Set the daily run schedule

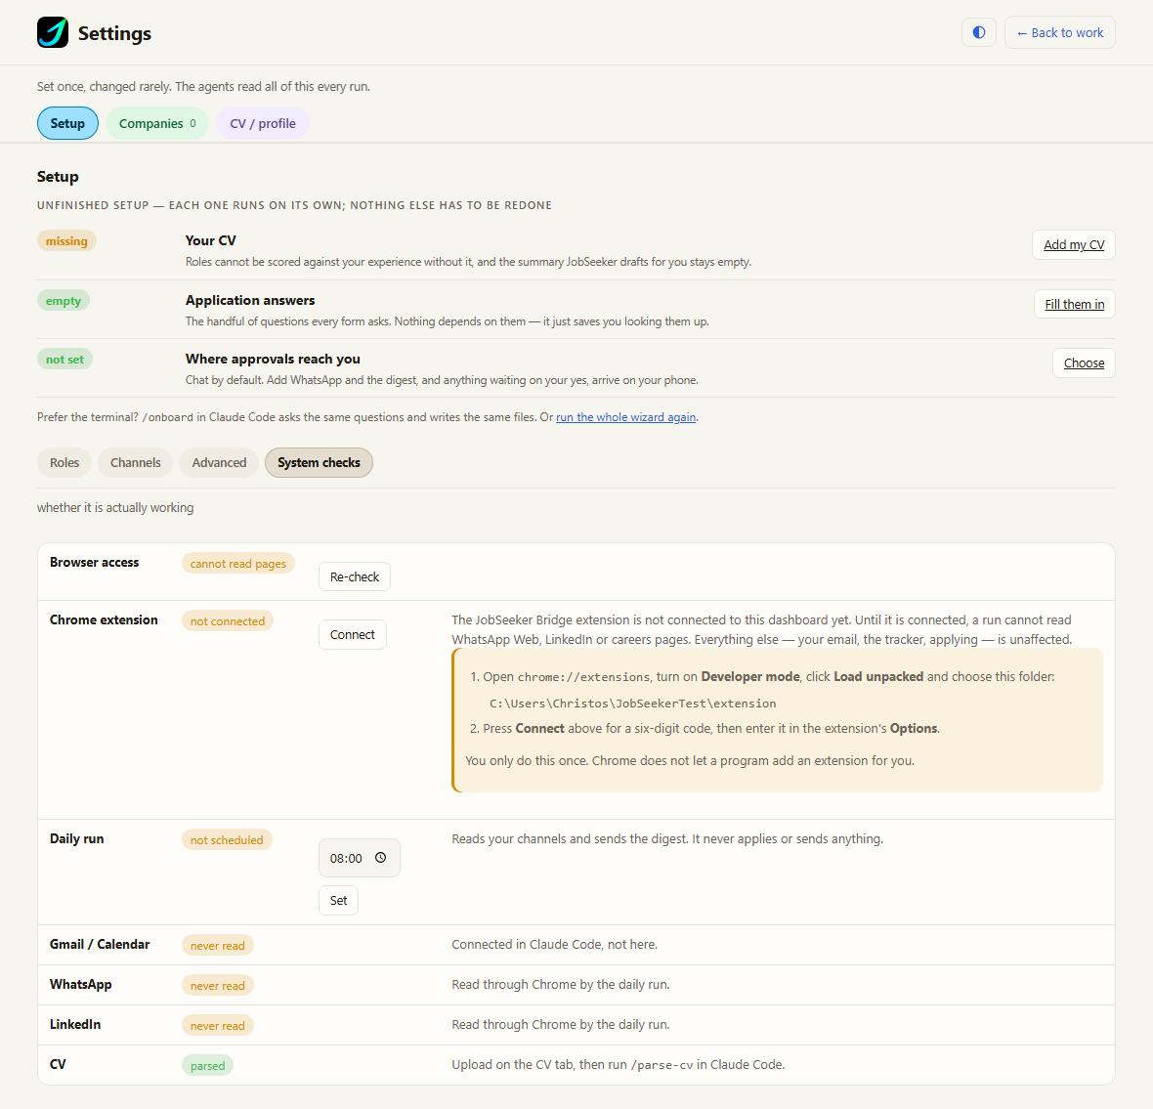tap(338, 901)
